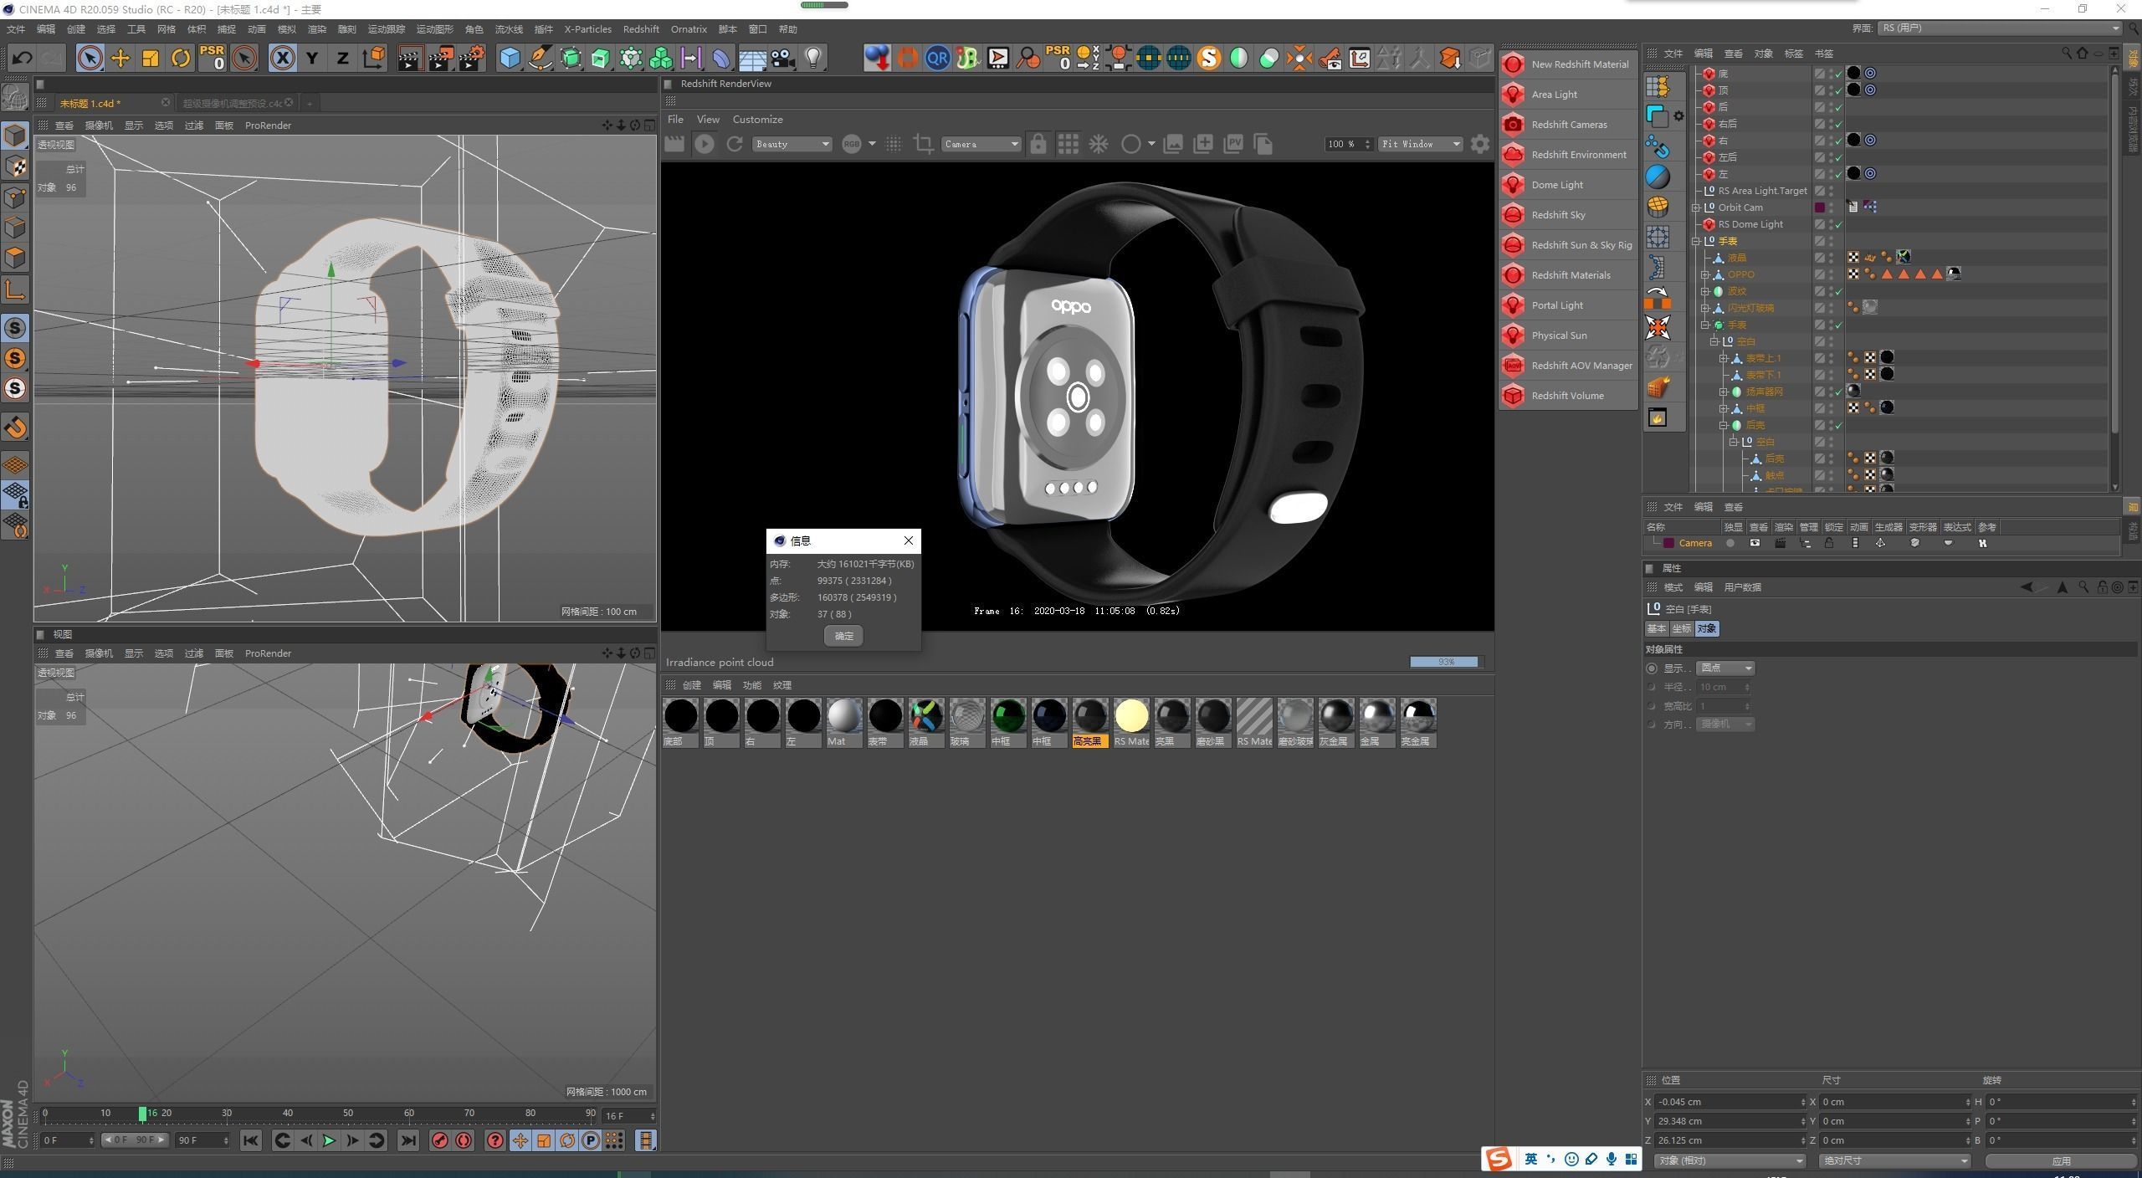The height and width of the screenshot is (1178, 2142).
Task: Go to end of animation button
Action: click(408, 1140)
